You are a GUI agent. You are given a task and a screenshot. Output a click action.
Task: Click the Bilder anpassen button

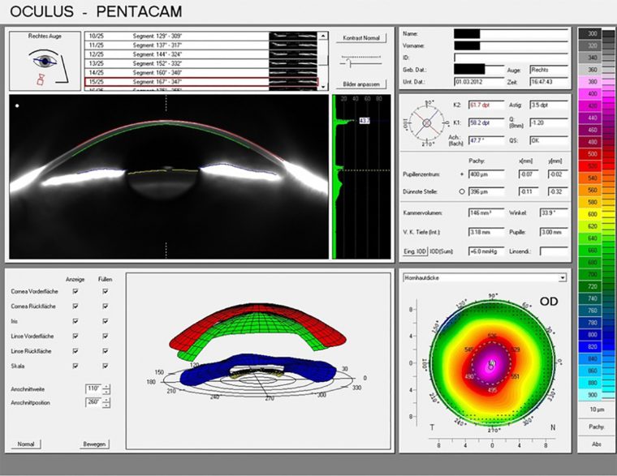tap(361, 84)
